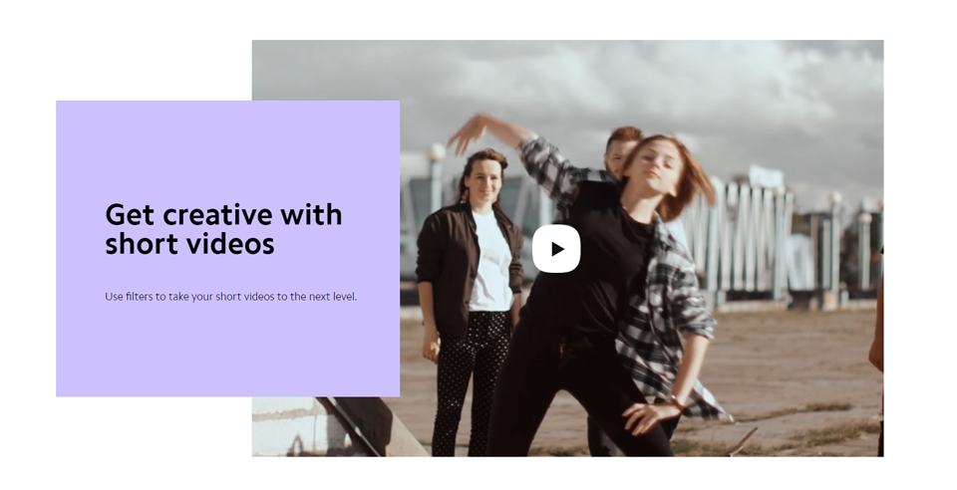This screenshot has height=490, width=957.
Task: Play the short videos clip
Action: 556,249
